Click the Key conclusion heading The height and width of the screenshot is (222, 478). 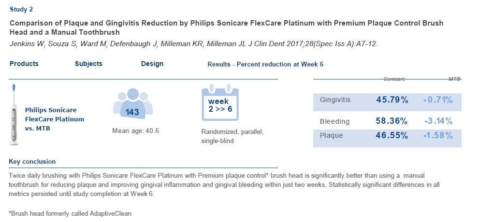[32, 161]
